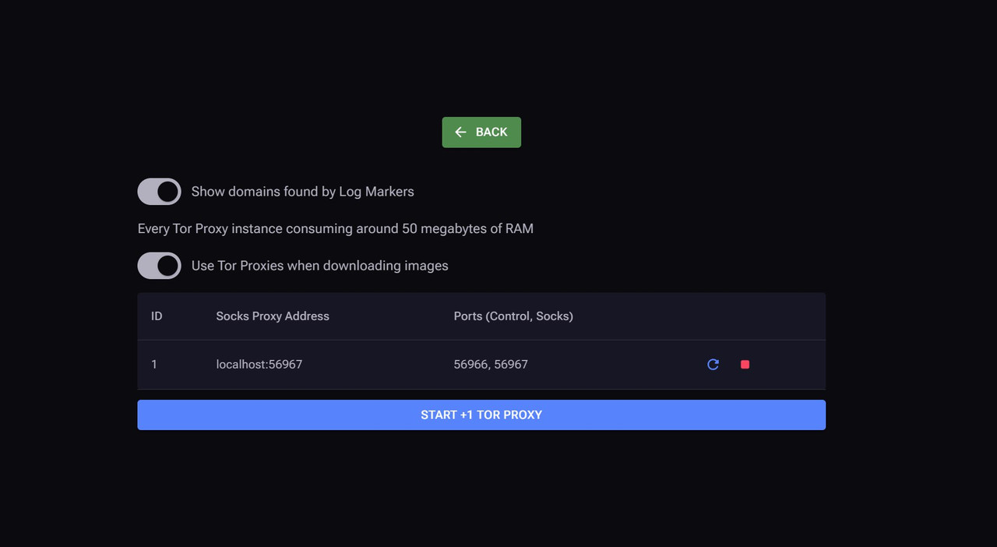Click the ID column header
997x547 pixels.
[157, 316]
